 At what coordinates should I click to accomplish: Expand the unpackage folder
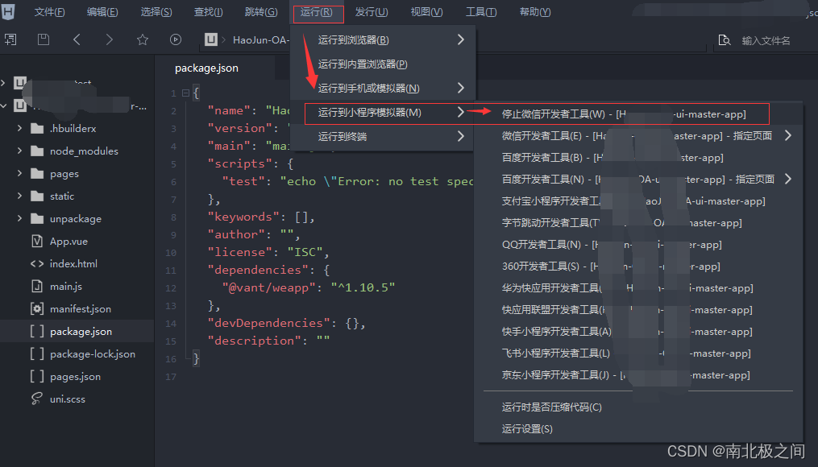click(x=20, y=218)
